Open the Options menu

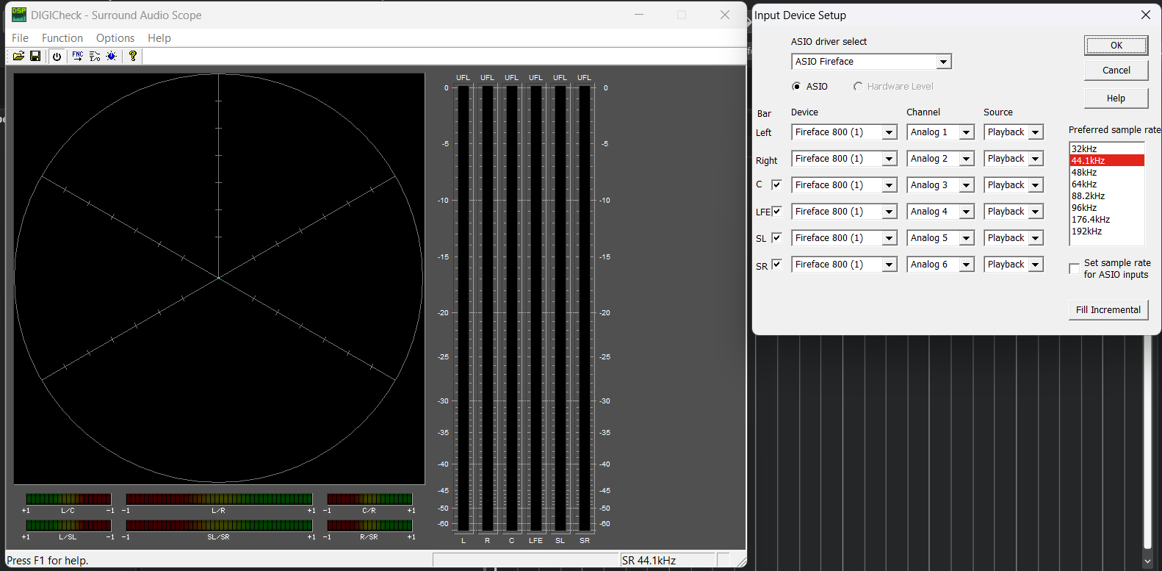pos(115,38)
